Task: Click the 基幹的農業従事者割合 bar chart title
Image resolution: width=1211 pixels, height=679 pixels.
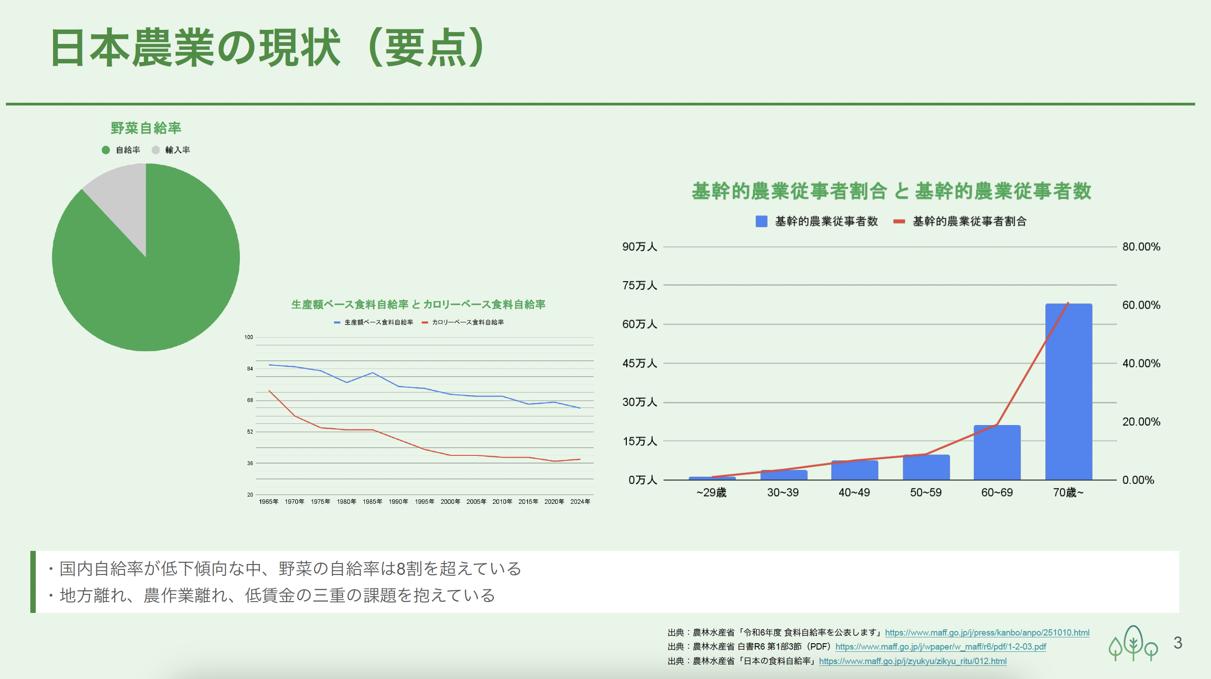Action: (892, 191)
